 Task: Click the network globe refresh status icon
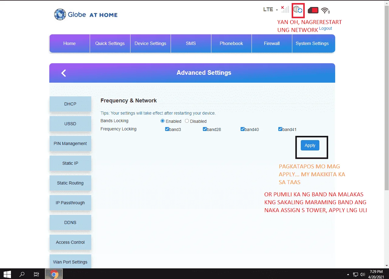pos(298,10)
